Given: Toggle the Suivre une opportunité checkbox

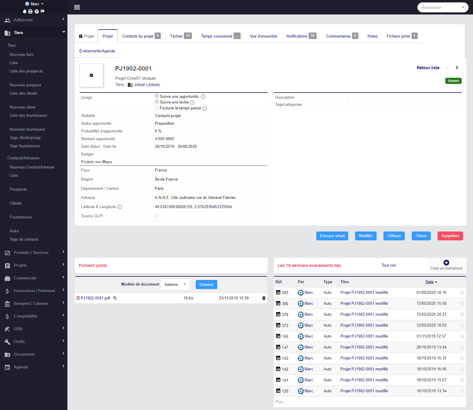Looking at the screenshot, I should (x=157, y=96).
